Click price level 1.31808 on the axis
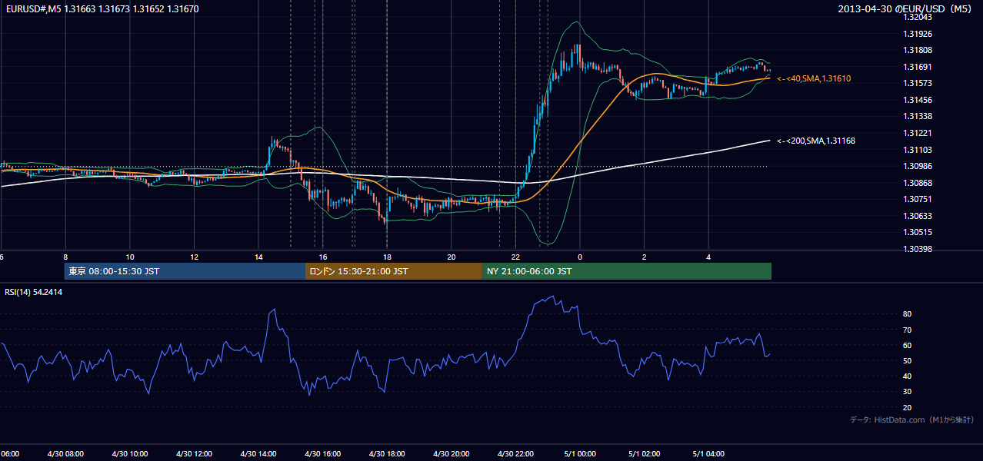 click(918, 50)
